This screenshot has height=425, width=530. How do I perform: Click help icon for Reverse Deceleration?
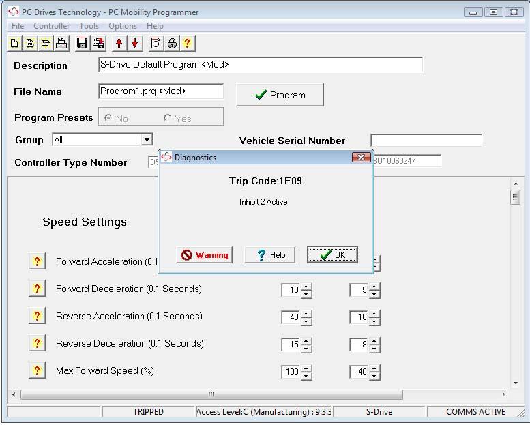click(38, 344)
